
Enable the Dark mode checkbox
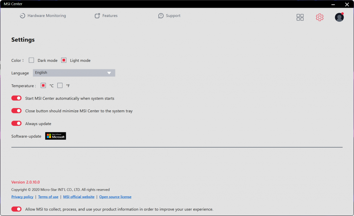(31, 60)
